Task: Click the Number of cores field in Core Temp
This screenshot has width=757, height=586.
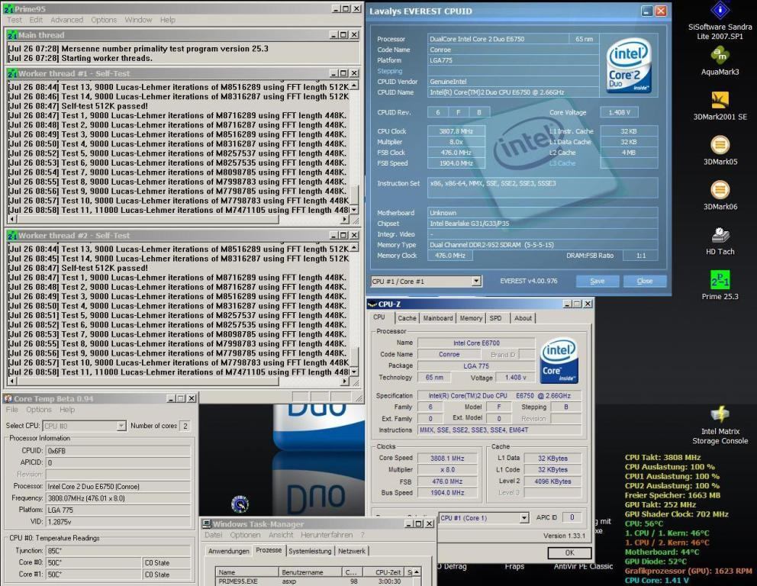Action: tap(185, 426)
